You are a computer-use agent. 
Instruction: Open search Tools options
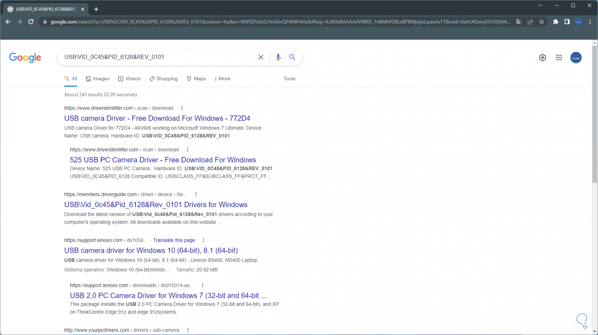(x=289, y=79)
